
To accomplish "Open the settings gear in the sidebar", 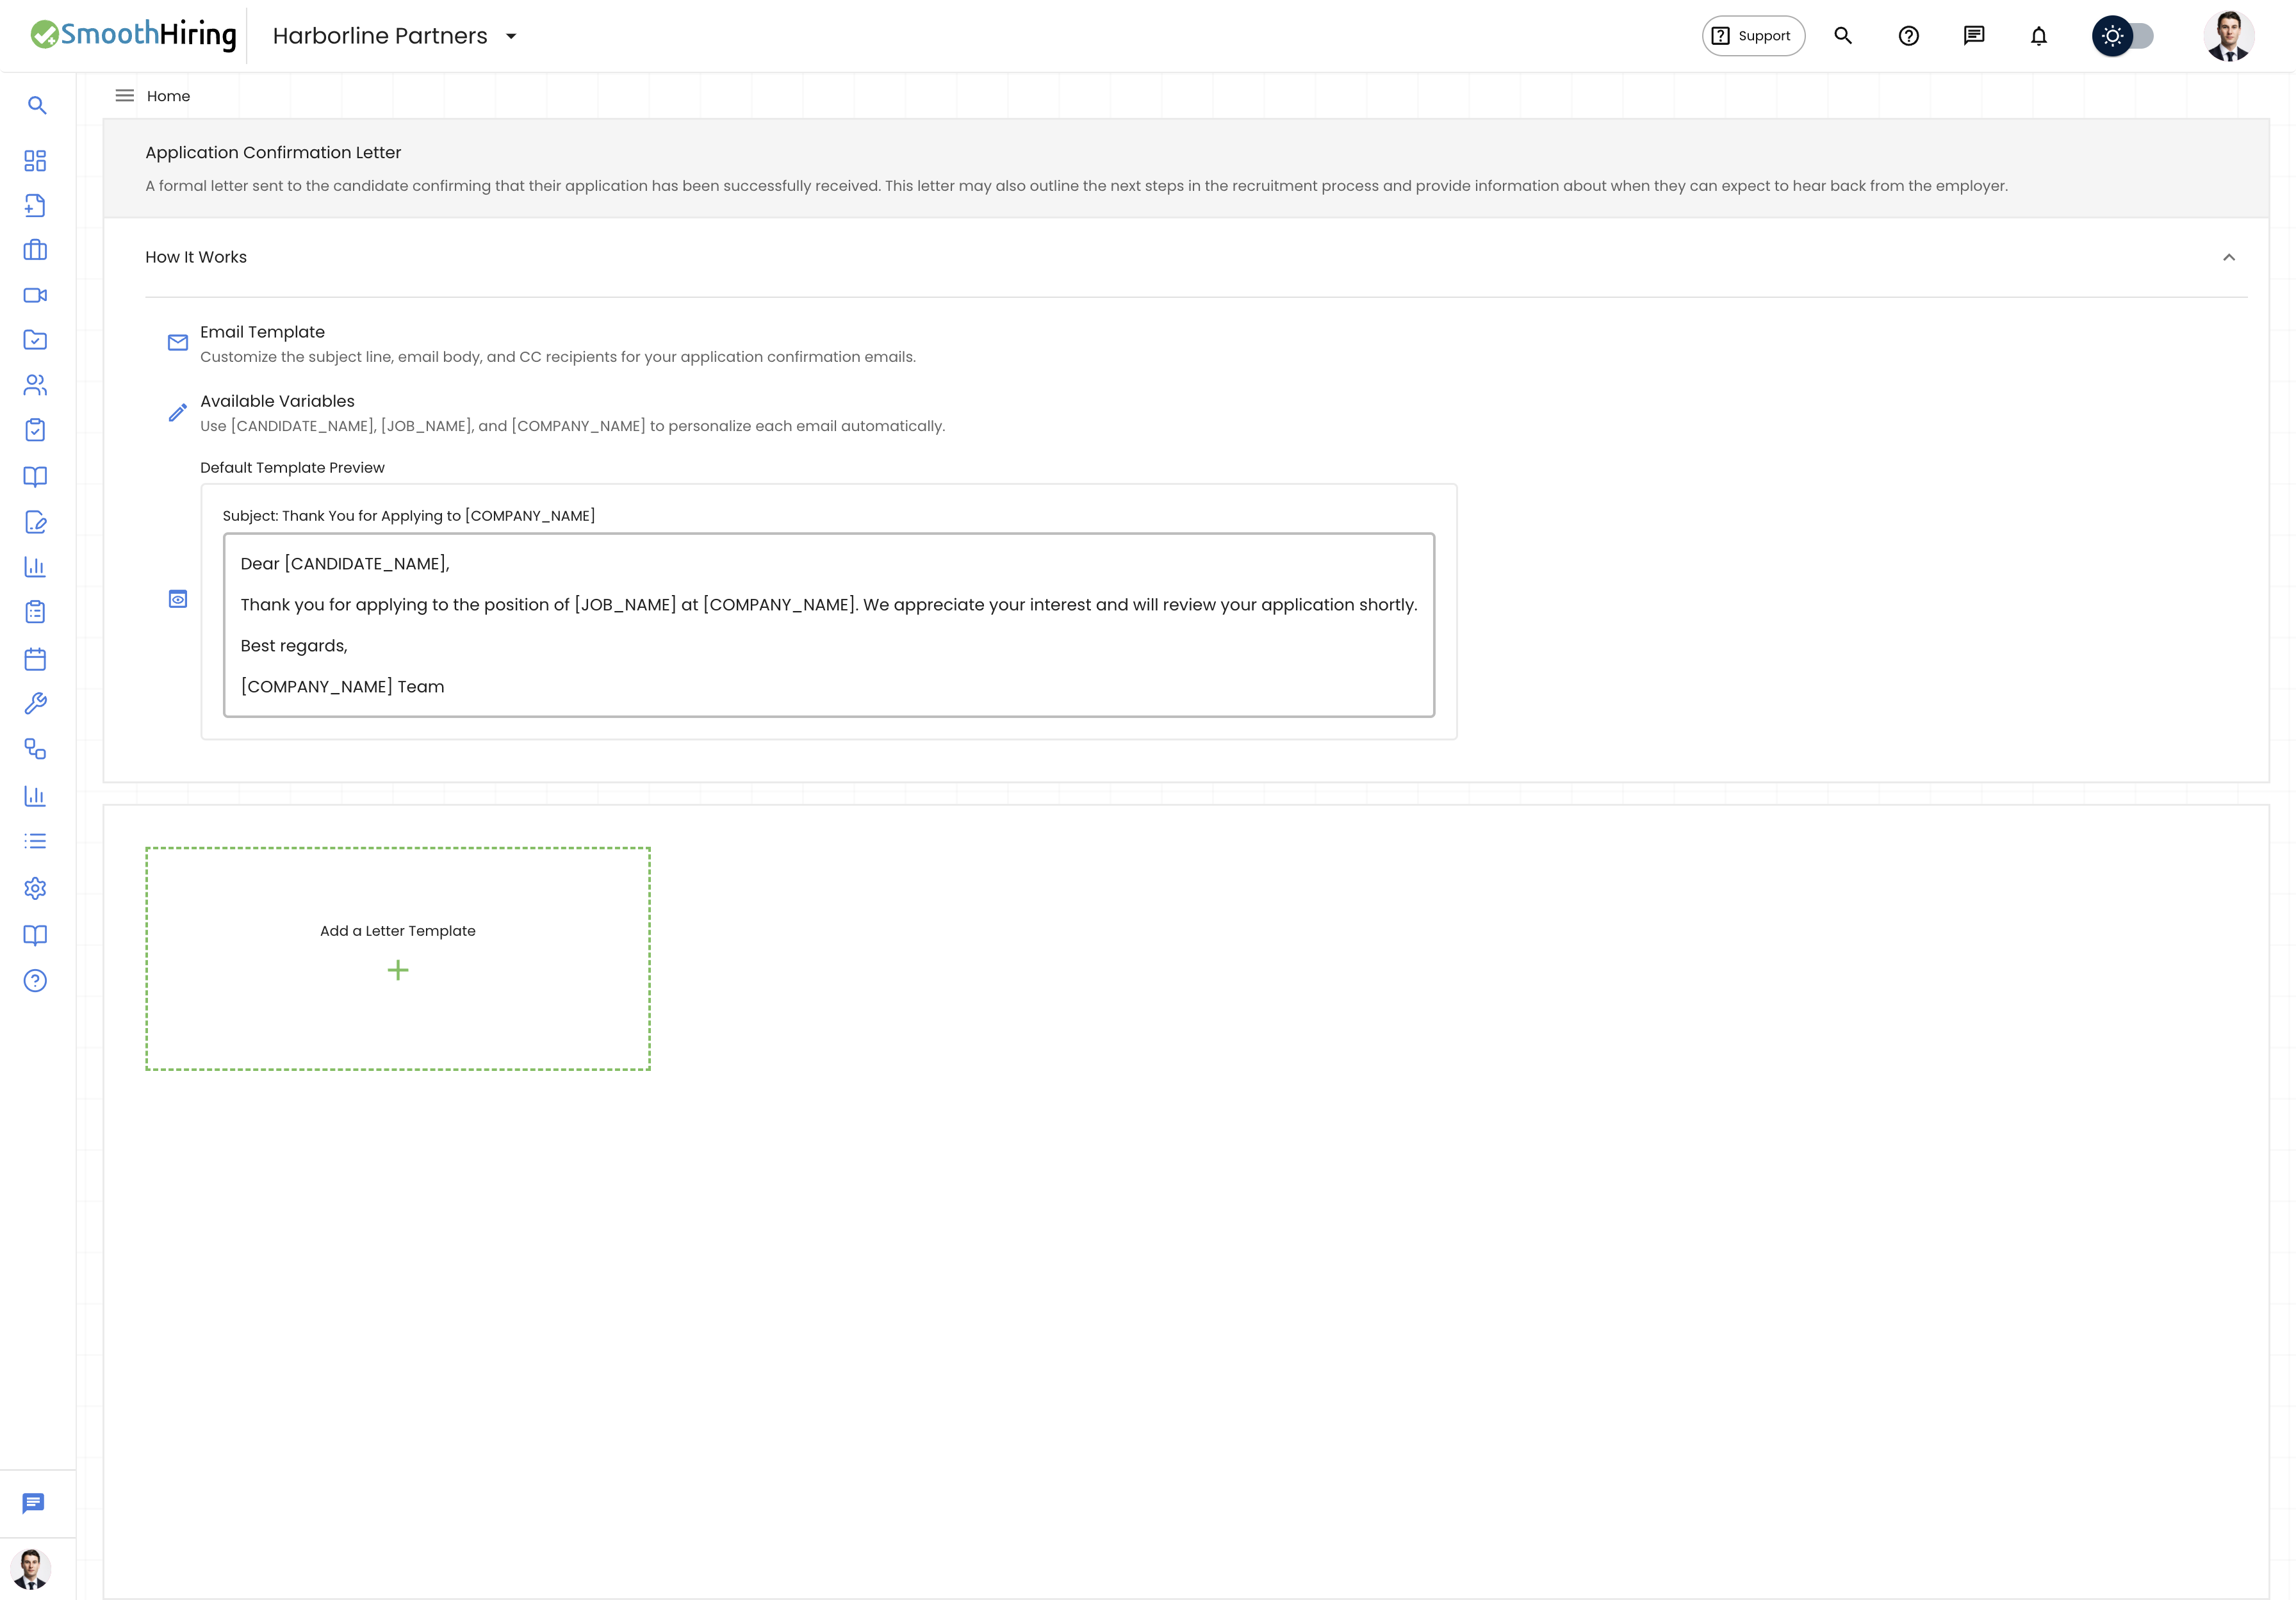I will [x=35, y=888].
